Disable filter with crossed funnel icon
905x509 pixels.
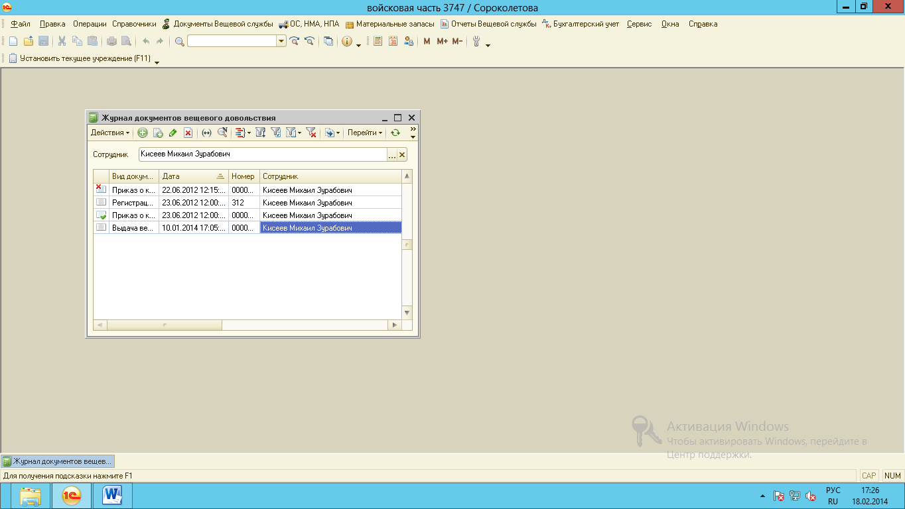tap(311, 133)
